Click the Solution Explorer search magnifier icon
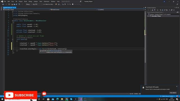180x101 pixels. point(177,12)
